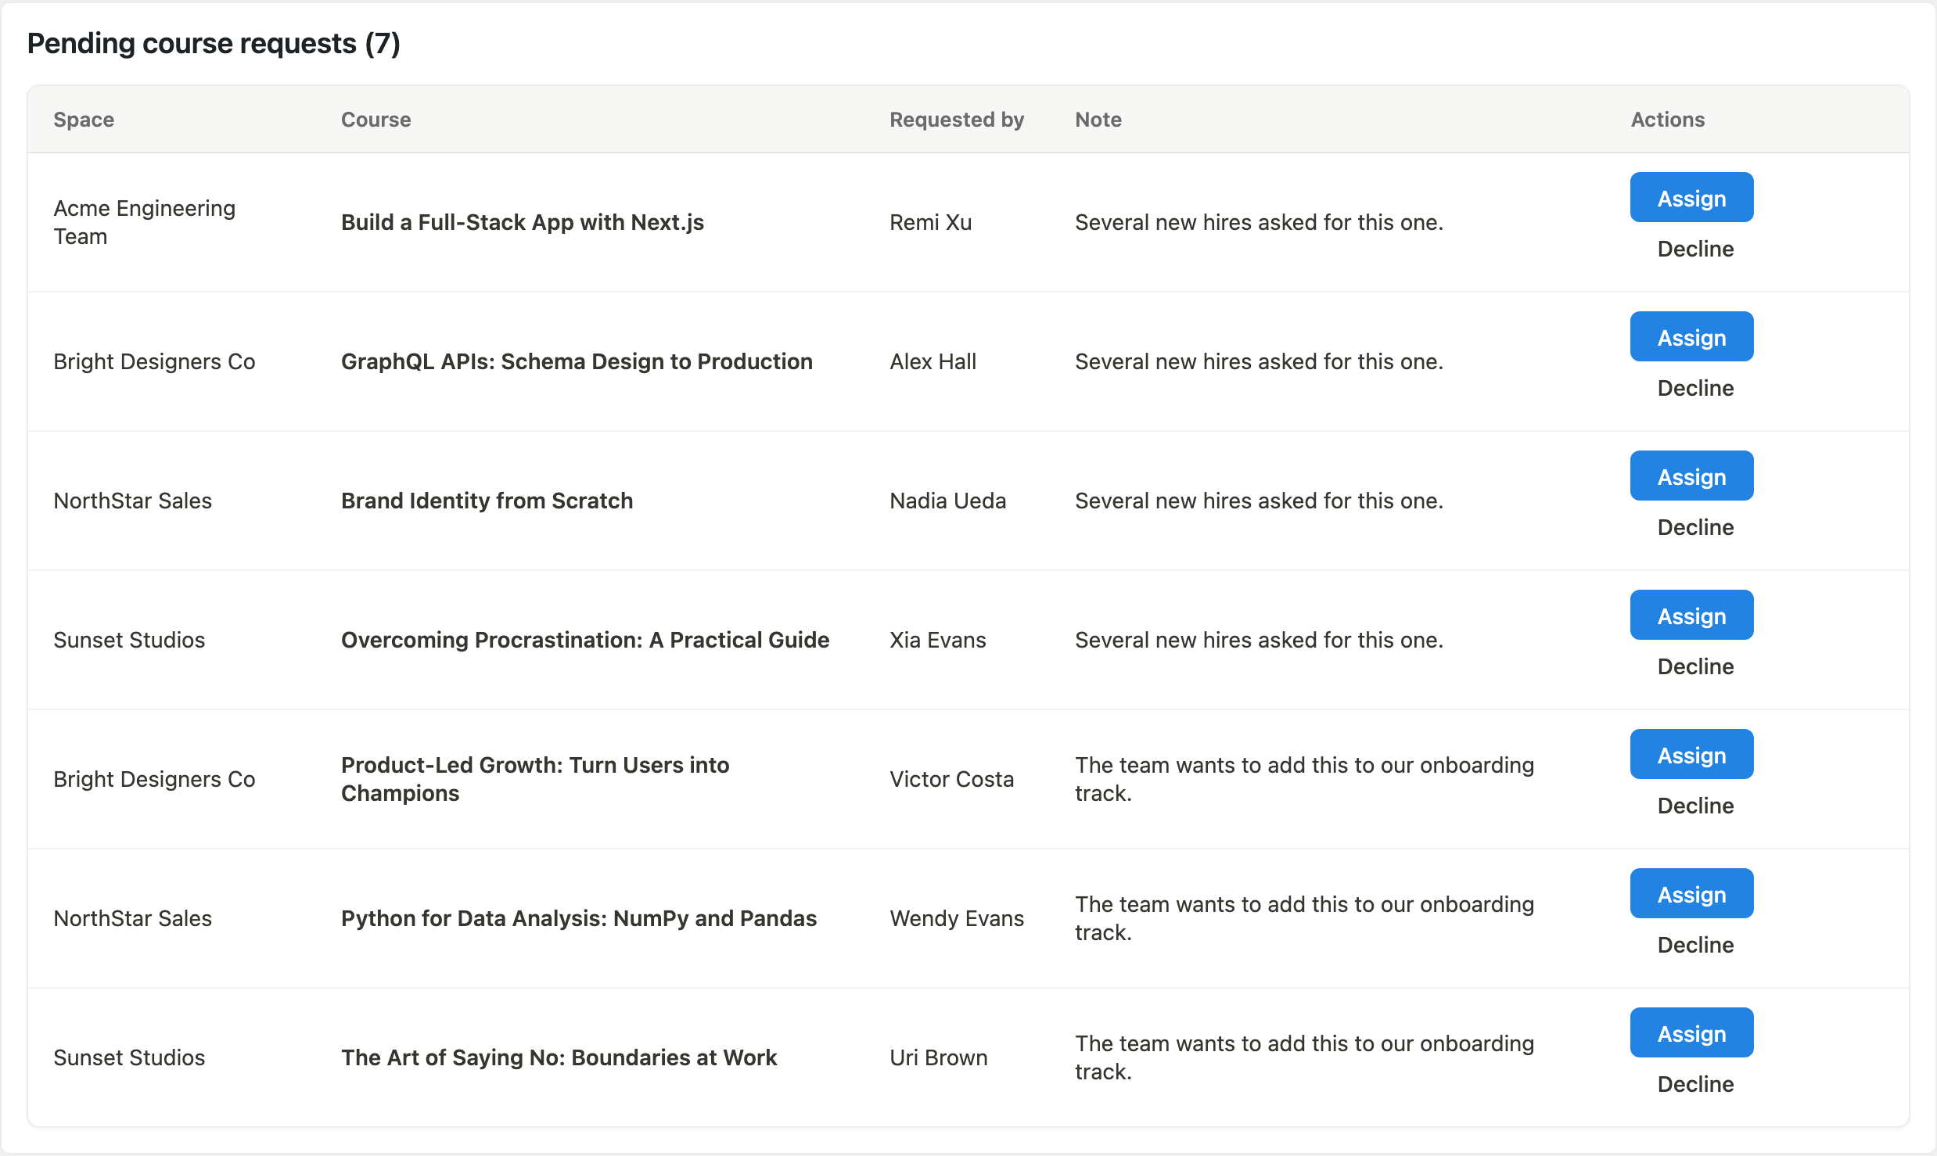Screen dimensions: 1937x1156
Task: Click Build a Full-Stack App with Next.js title
Action: coord(522,222)
